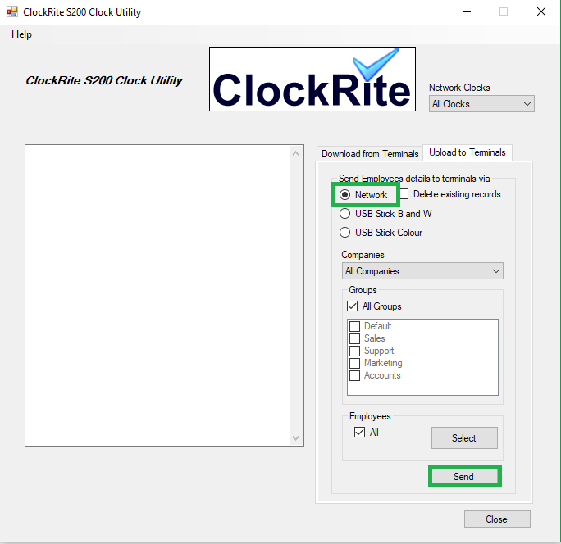Enable Delete existing records checkbox

[404, 194]
